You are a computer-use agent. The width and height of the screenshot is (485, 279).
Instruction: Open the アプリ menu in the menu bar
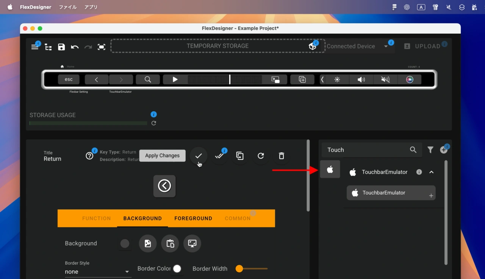coord(91,7)
